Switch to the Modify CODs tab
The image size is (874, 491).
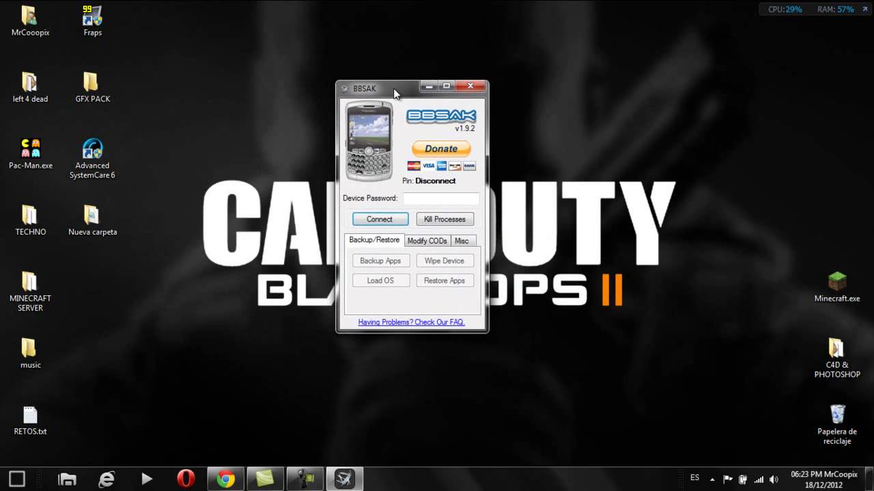click(427, 241)
